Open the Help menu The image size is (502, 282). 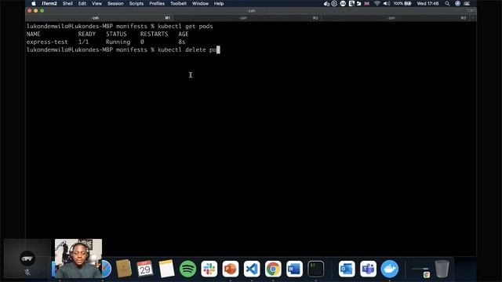(x=219, y=3)
